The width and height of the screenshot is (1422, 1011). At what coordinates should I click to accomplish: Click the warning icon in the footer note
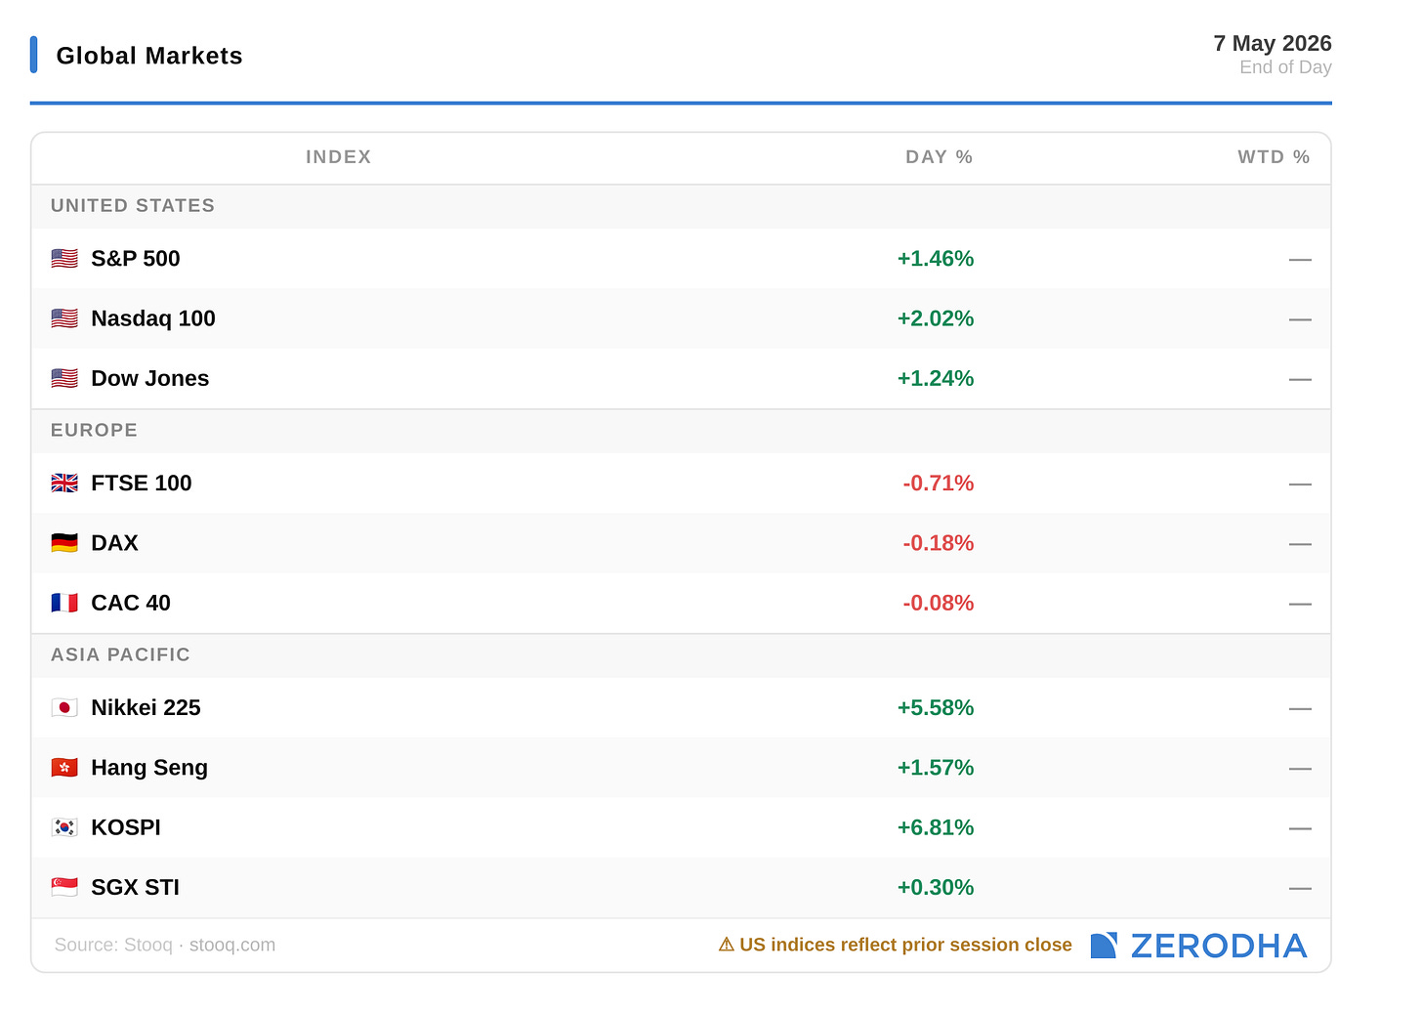click(726, 945)
